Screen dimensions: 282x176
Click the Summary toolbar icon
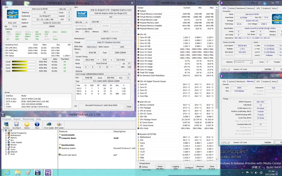coord(6,125)
